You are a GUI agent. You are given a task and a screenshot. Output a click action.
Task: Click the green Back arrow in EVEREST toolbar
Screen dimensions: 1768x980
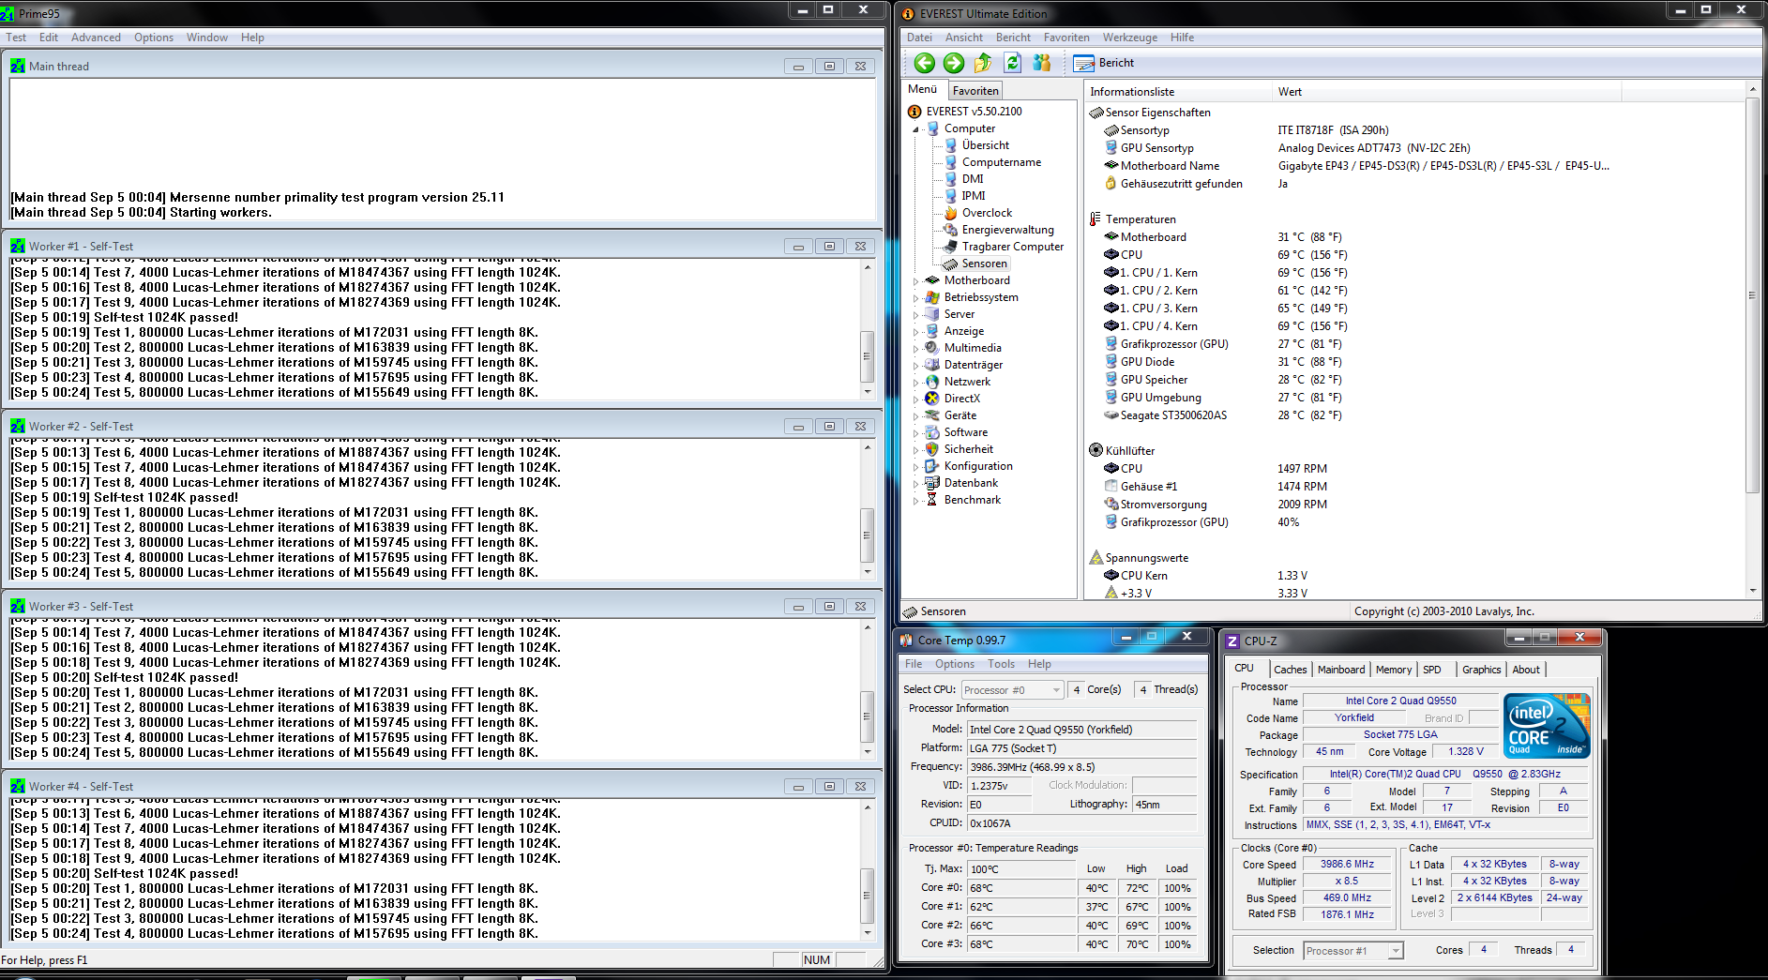(x=924, y=63)
